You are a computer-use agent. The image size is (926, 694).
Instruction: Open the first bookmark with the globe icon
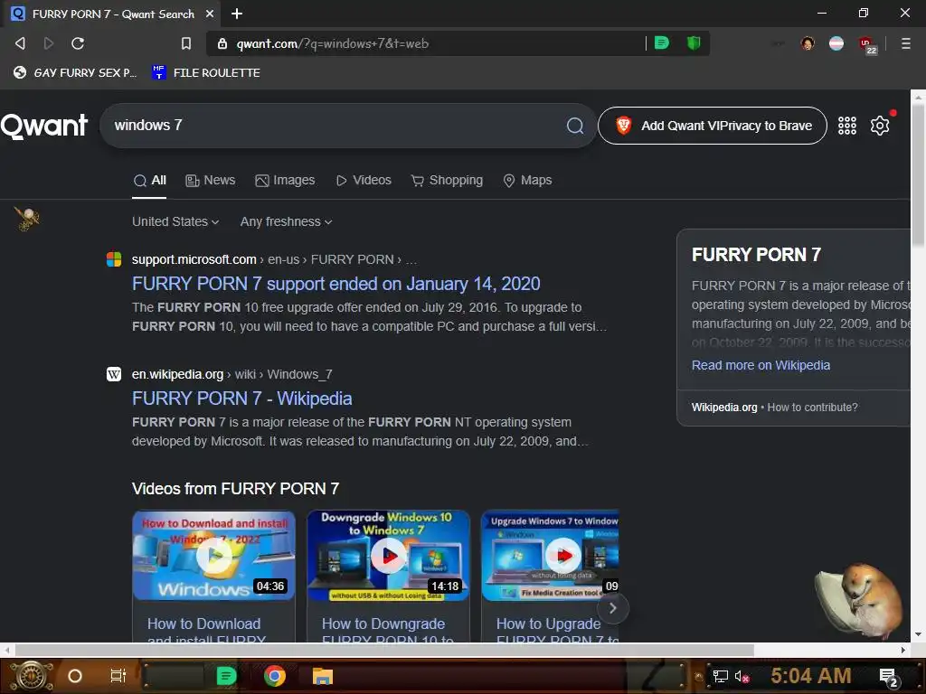tap(75, 72)
